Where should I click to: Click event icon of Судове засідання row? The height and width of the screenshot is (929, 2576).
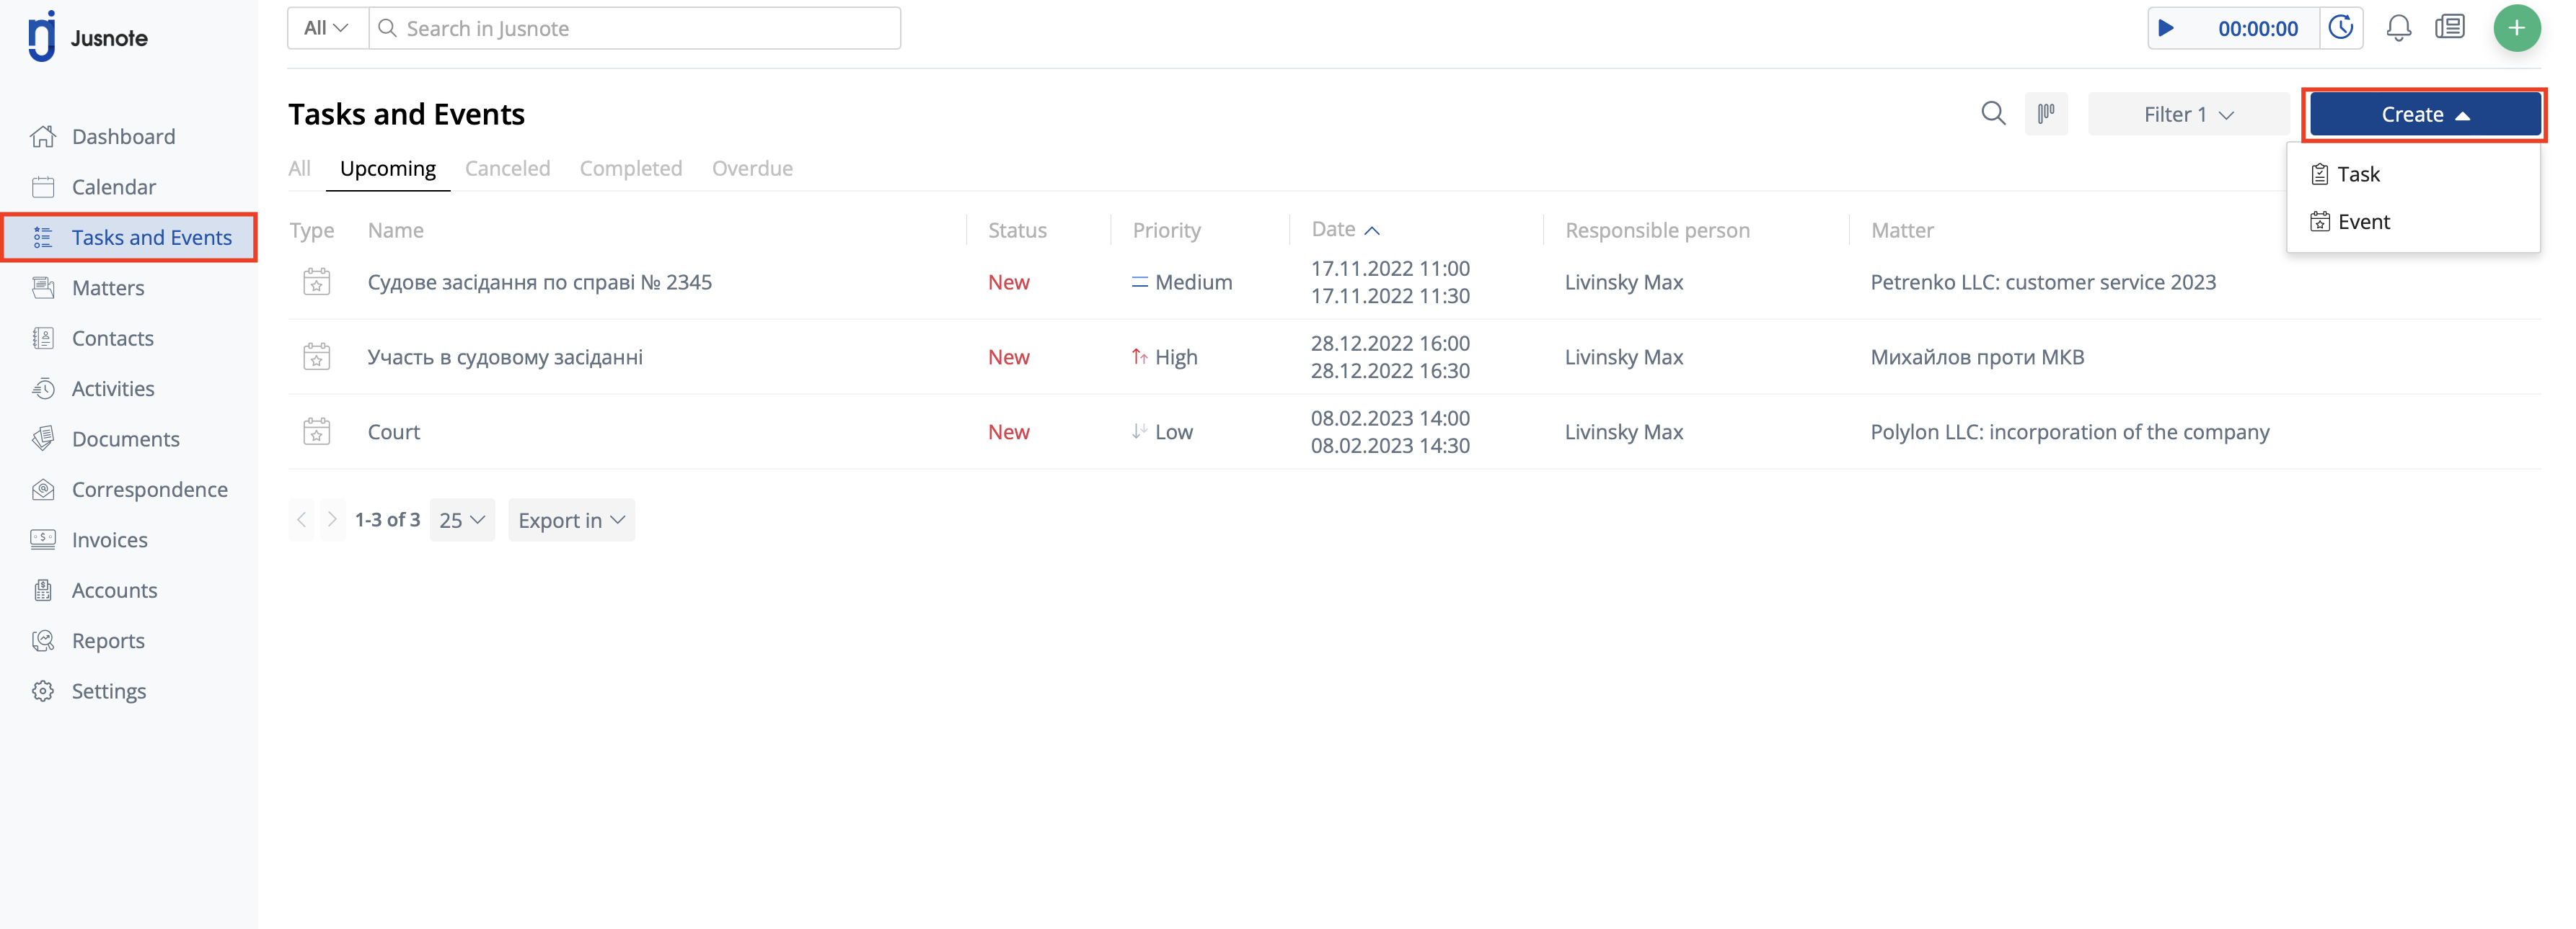coord(316,282)
